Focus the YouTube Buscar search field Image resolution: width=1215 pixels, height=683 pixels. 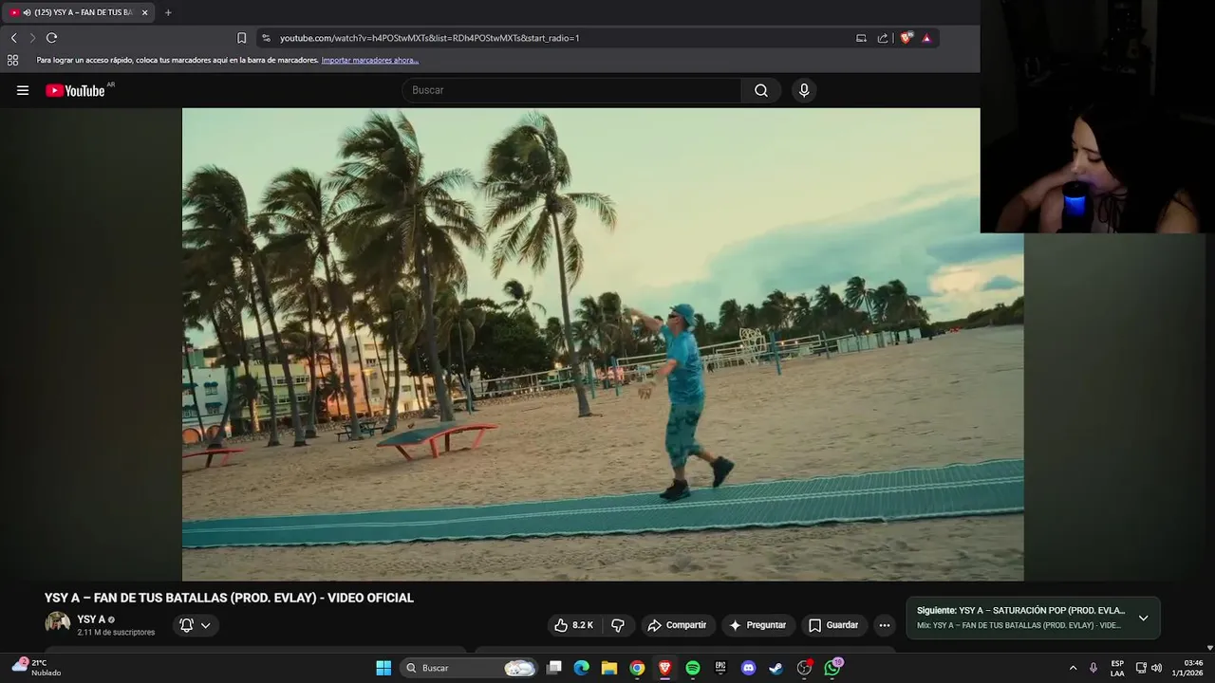(571, 90)
